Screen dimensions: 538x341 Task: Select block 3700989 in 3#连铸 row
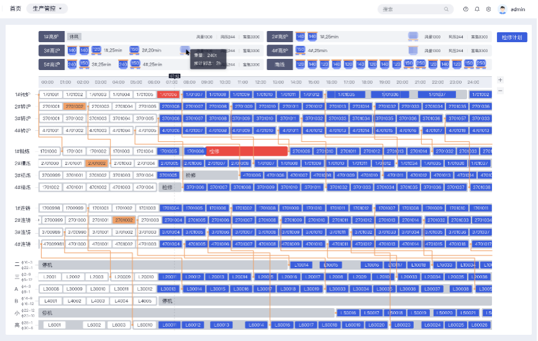(51, 232)
